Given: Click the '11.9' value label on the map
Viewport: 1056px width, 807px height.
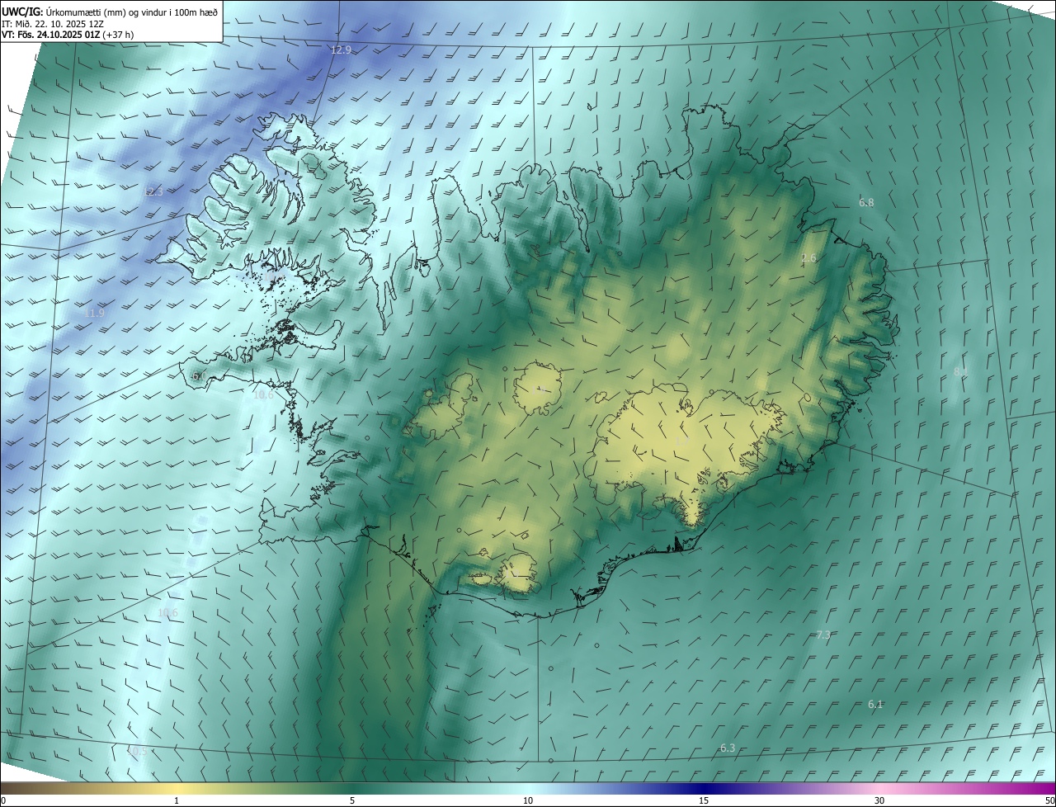Looking at the screenshot, I should click(x=94, y=314).
